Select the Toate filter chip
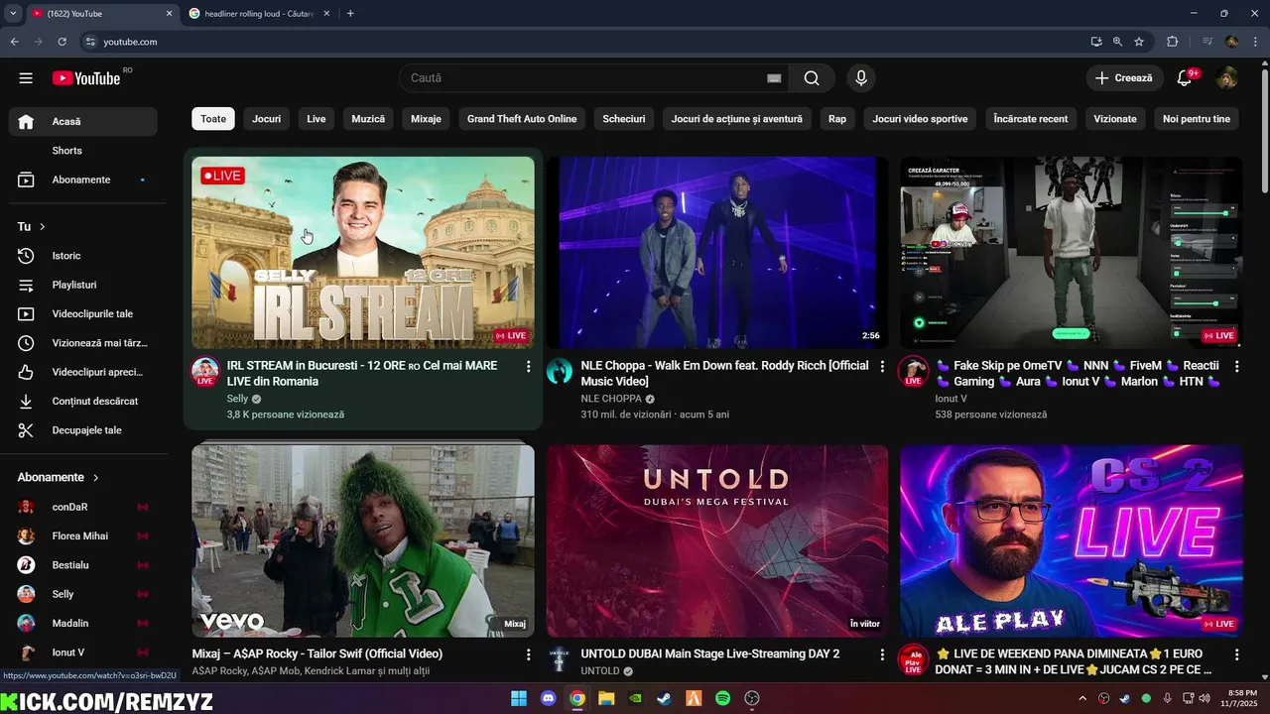The height and width of the screenshot is (714, 1270). [213, 119]
